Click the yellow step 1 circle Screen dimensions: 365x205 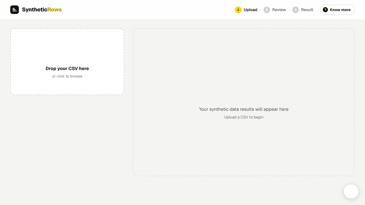238,10
